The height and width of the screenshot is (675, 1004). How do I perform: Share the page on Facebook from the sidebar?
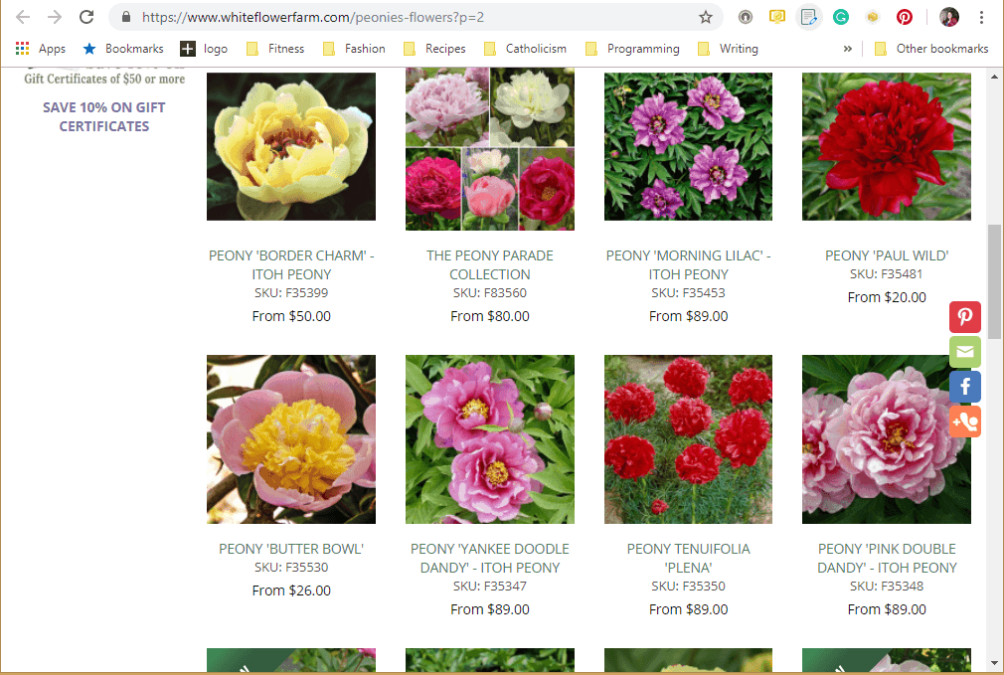tap(964, 386)
